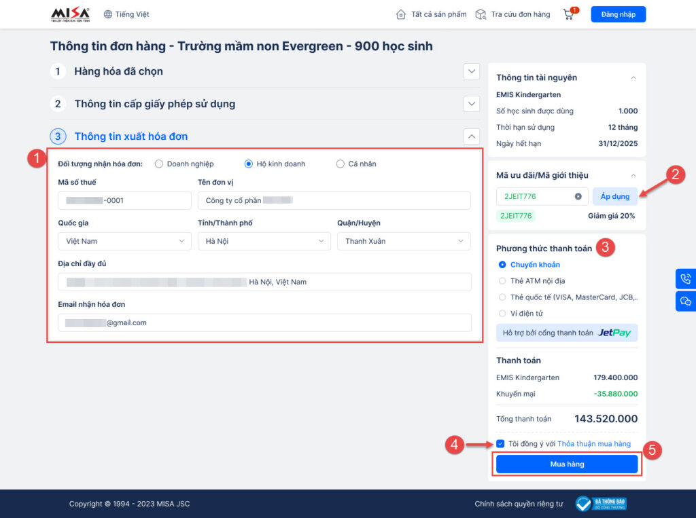696x518 pixels.
Task: Click the Đã thông báo Bộ Công Thương badge
Action: (x=601, y=504)
